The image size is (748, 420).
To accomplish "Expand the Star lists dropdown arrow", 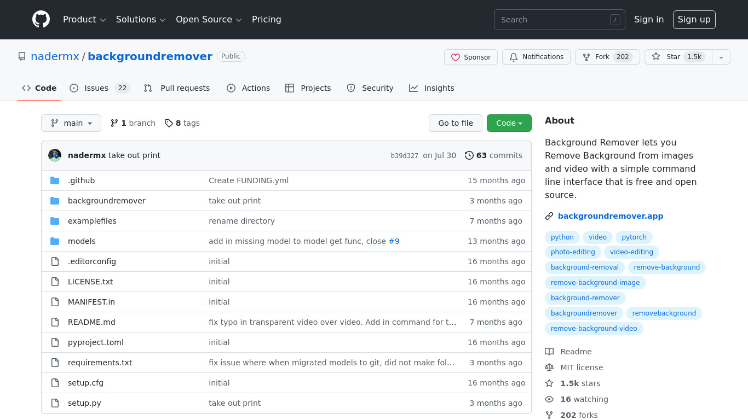I will click(x=721, y=57).
